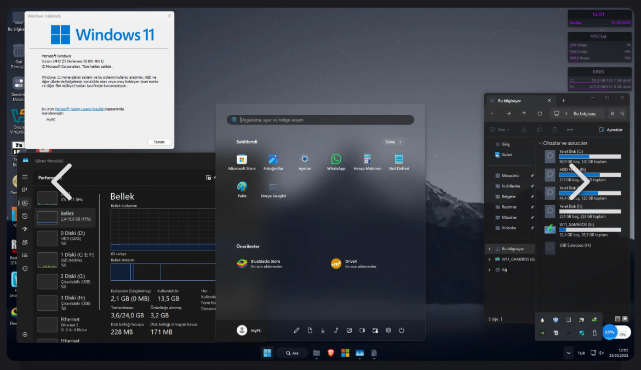Launch WhatsApp from Start menu
Image resolution: width=641 pixels, height=370 pixels.
(336, 162)
